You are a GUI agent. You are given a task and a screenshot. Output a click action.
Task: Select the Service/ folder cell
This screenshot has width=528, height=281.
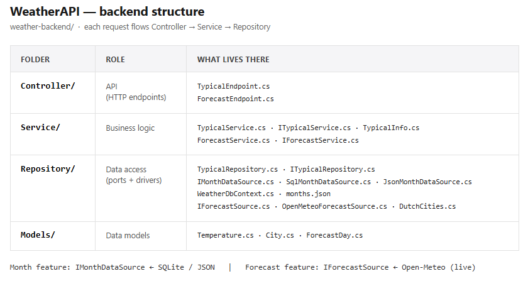click(53, 134)
